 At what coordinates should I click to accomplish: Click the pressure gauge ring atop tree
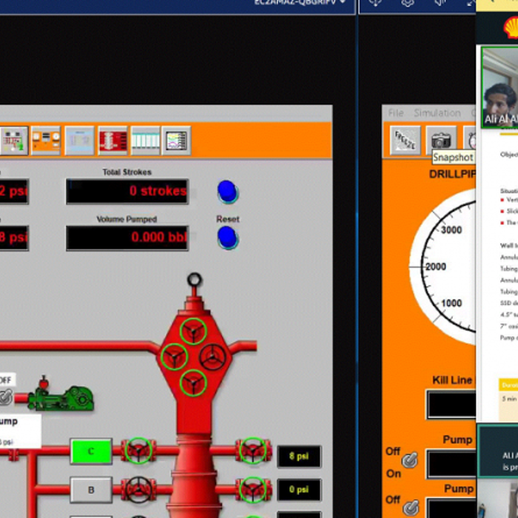coord(194,280)
